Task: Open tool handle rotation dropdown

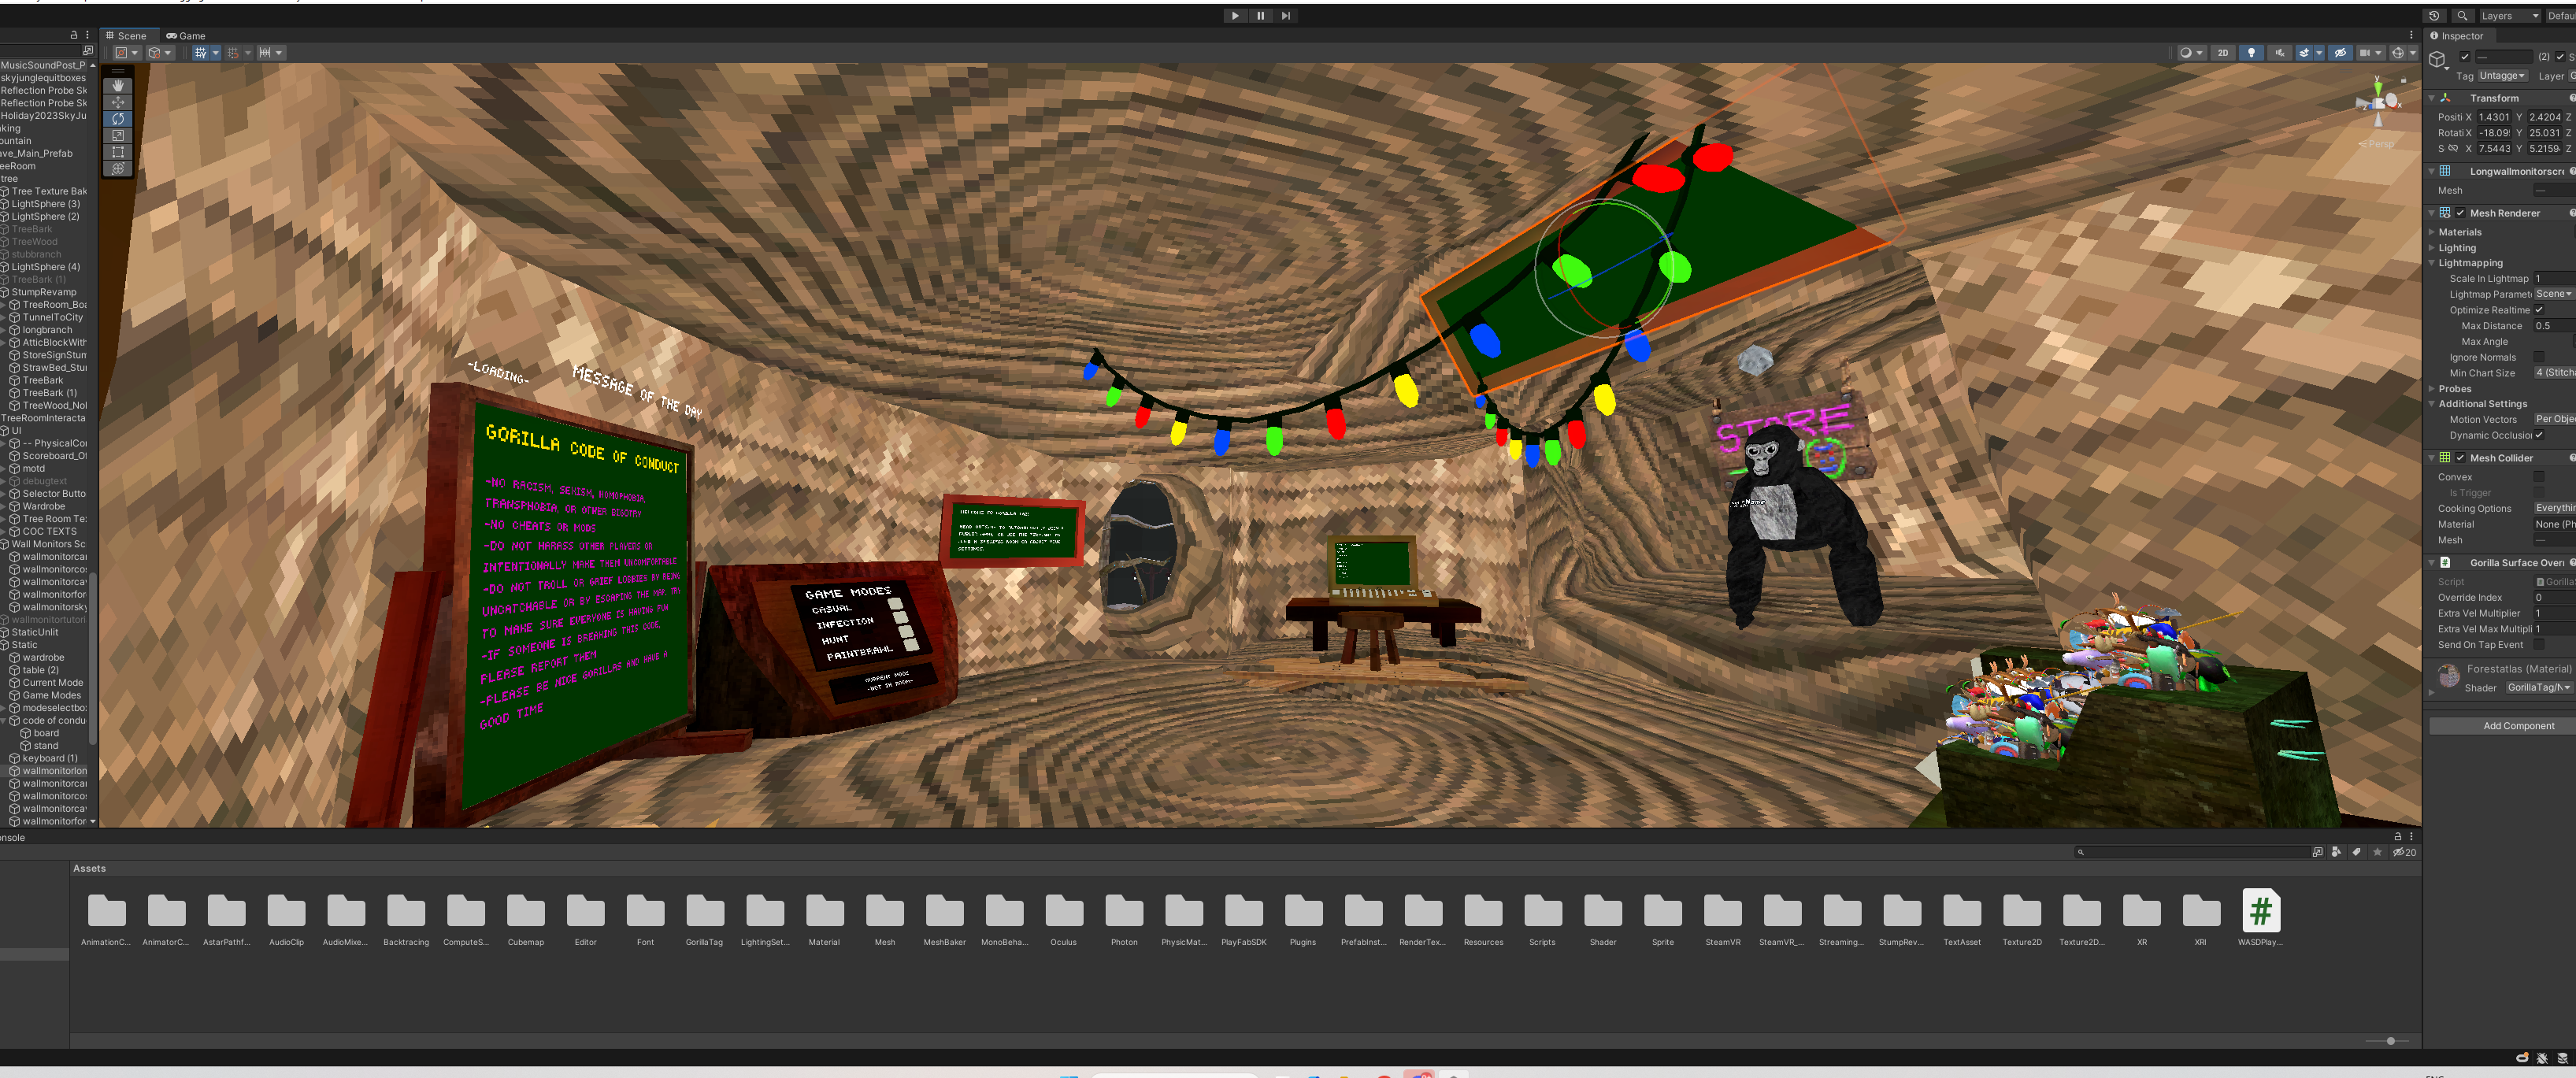Action: point(160,53)
